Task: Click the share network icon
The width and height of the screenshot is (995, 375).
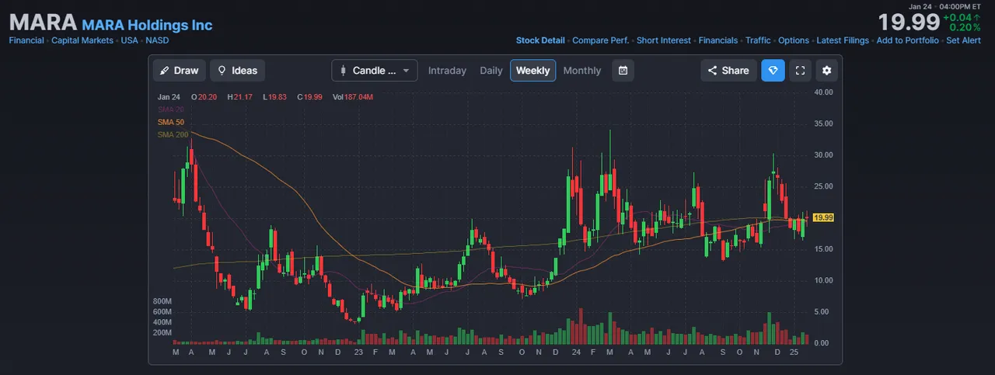Action: tap(712, 71)
